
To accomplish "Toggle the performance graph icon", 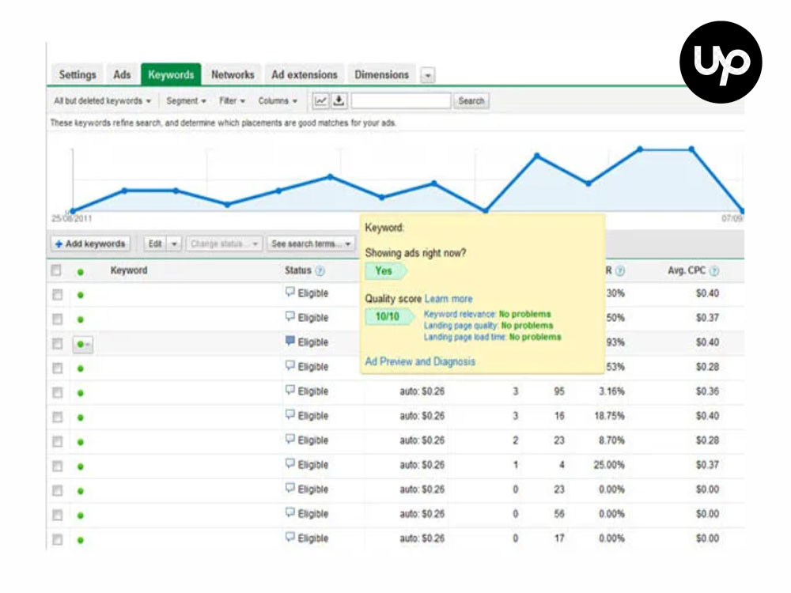I will coord(321,101).
